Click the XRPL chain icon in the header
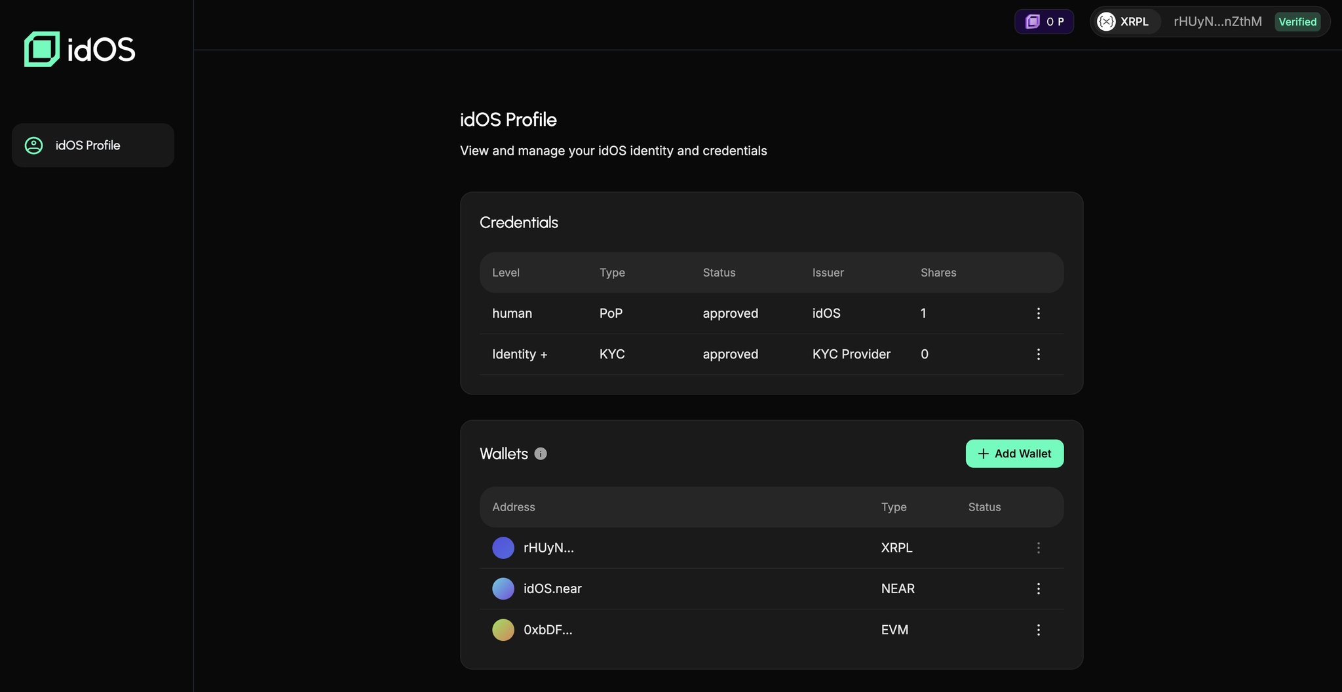The image size is (1342, 692). click(x=1106, y=22)
